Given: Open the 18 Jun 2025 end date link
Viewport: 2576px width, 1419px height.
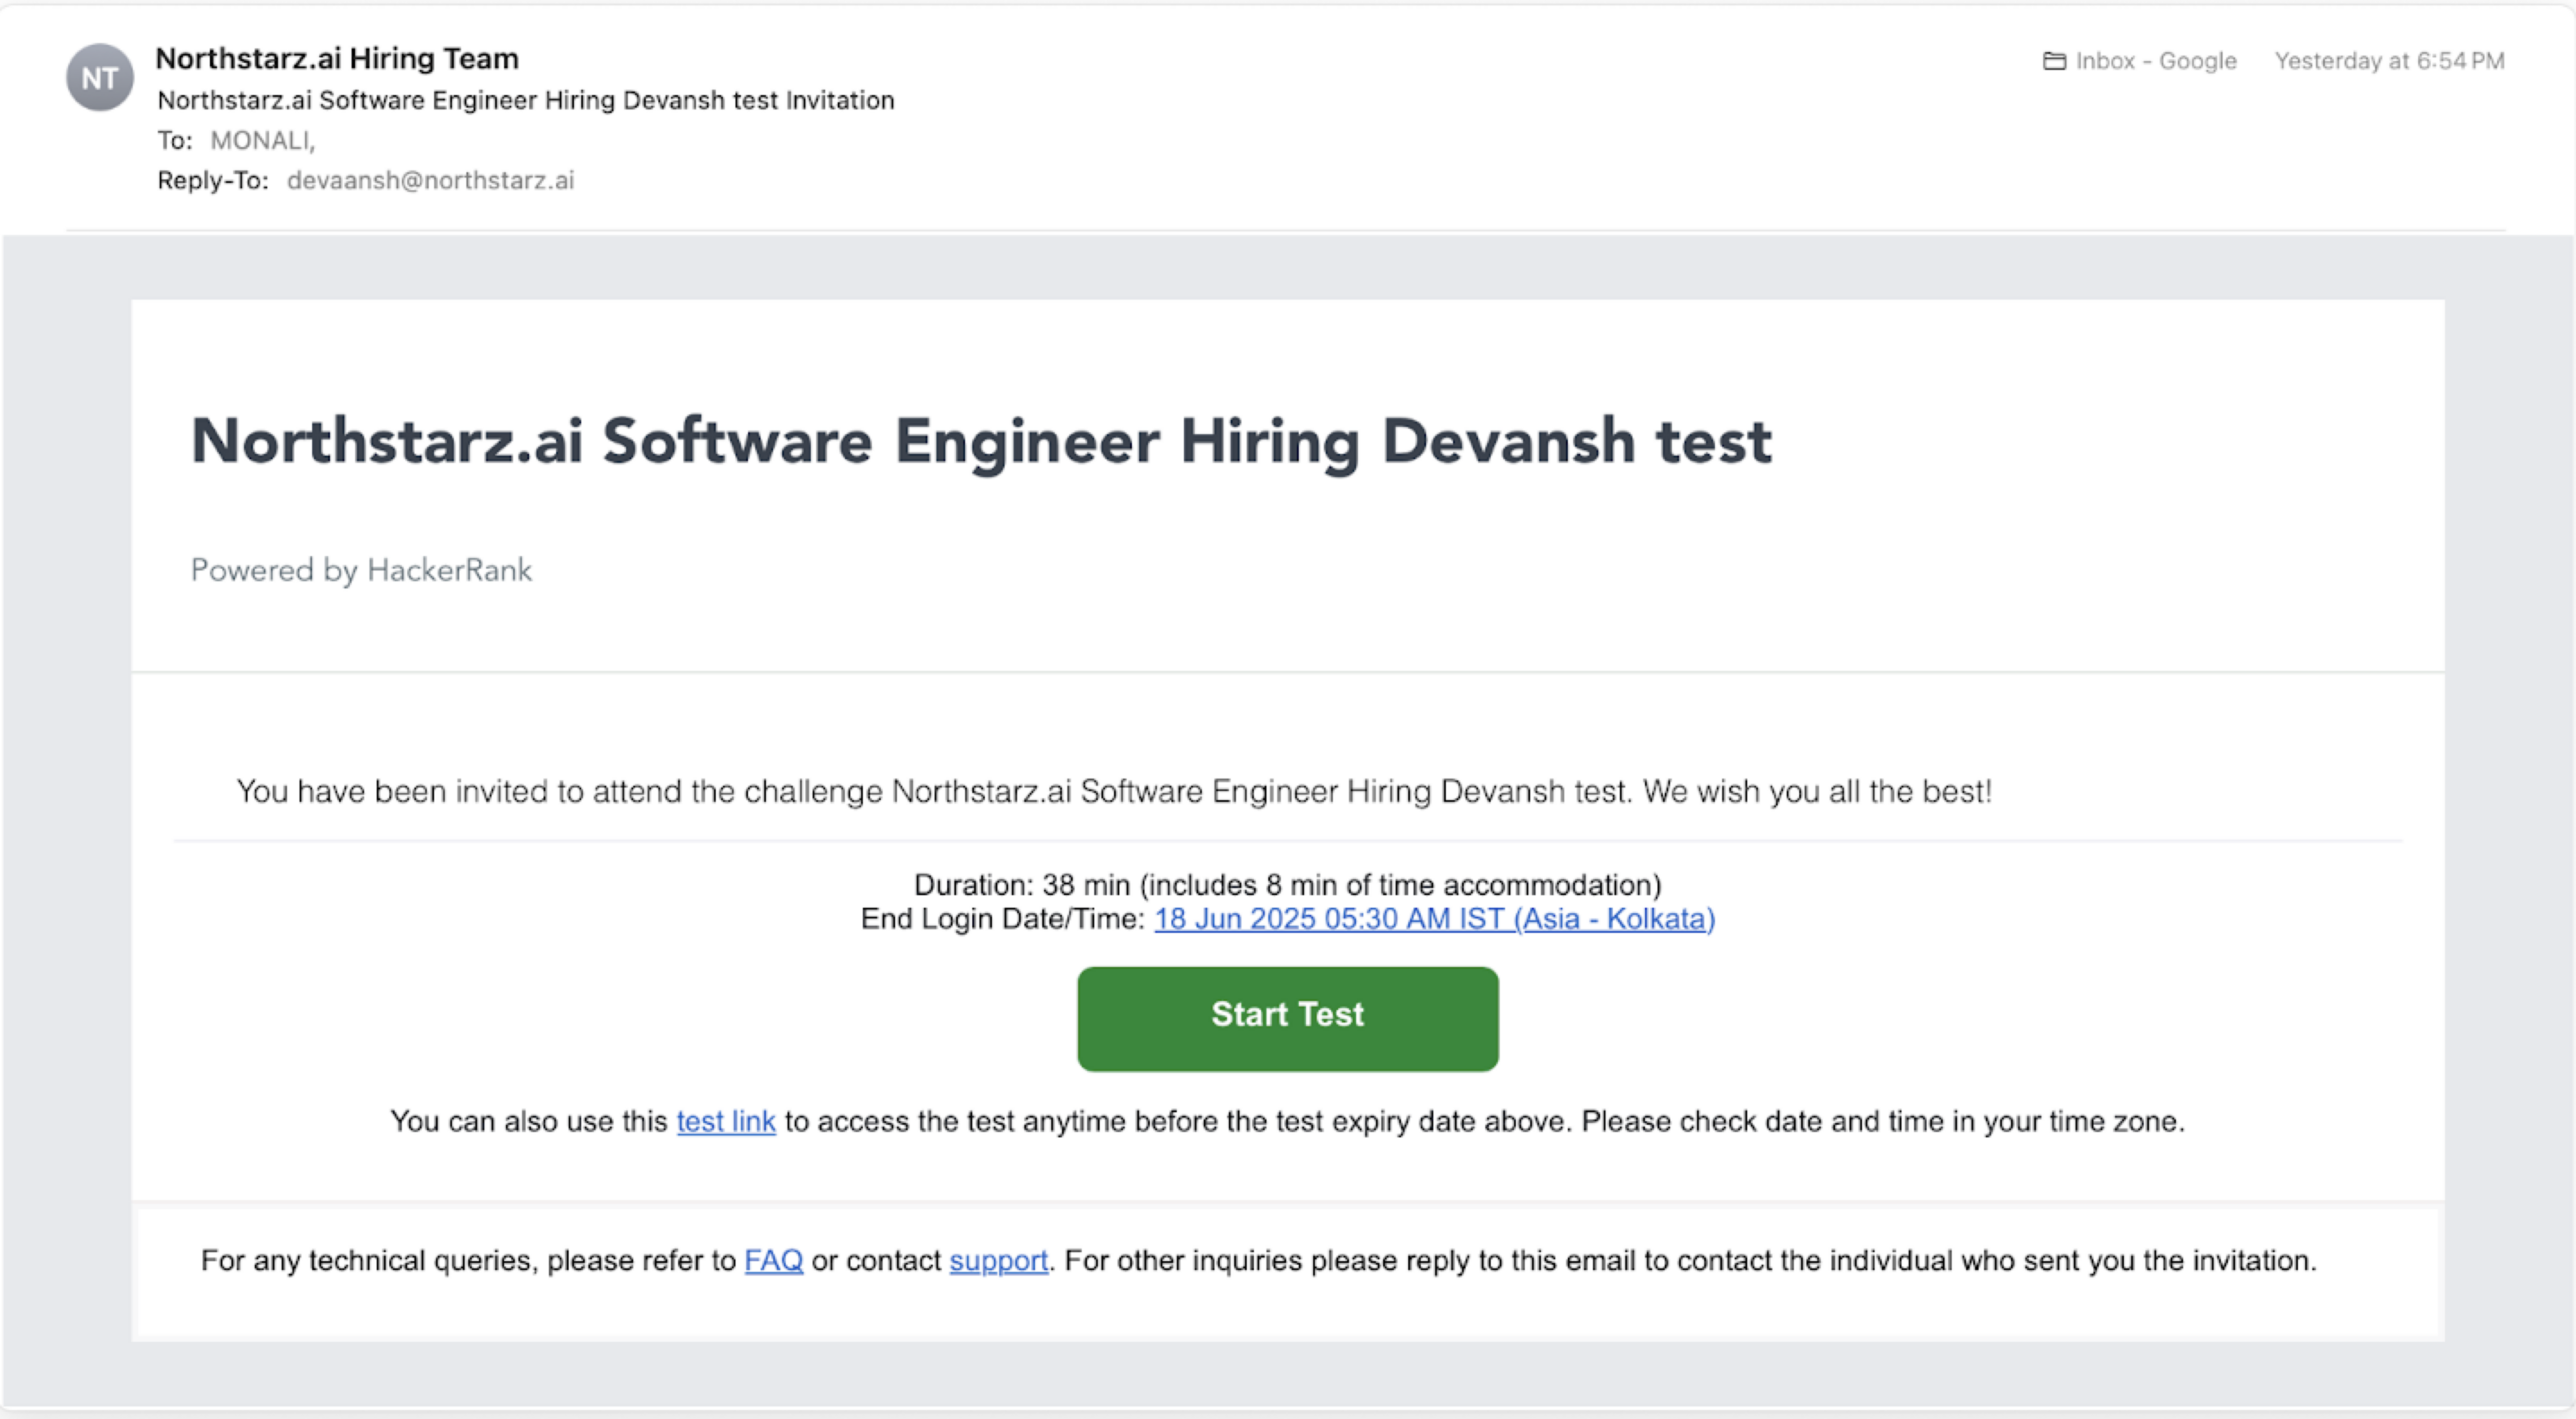Looking at the screenshot, I should pyautogui.click(x=1434, y=919).
